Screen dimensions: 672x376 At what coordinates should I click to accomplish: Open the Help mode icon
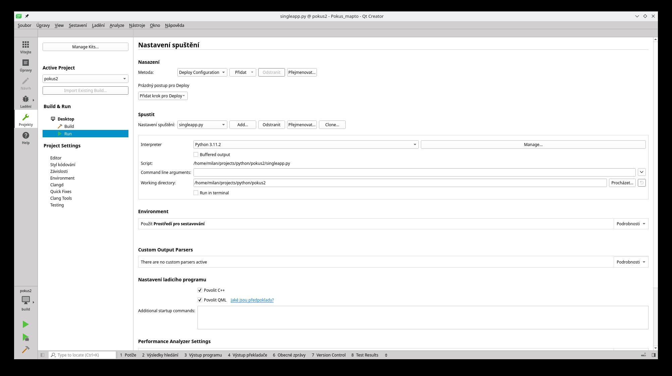tap(25, 138)
